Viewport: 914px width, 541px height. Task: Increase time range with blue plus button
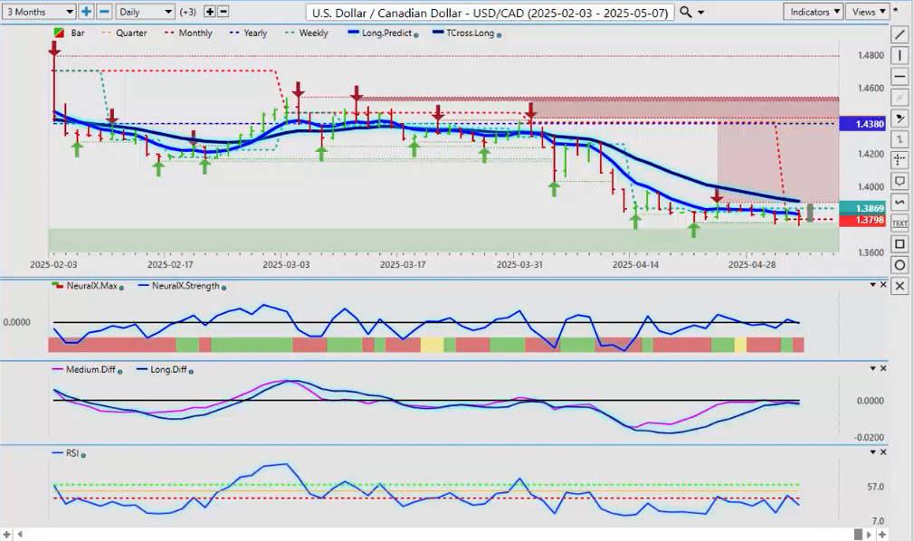pyautogui.click(x=86, y=12)
